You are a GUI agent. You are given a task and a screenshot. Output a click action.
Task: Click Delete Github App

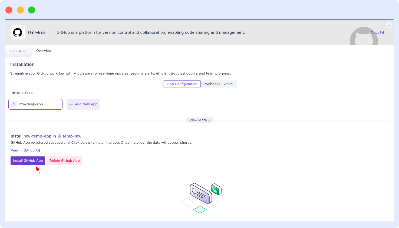coord(64,160)
